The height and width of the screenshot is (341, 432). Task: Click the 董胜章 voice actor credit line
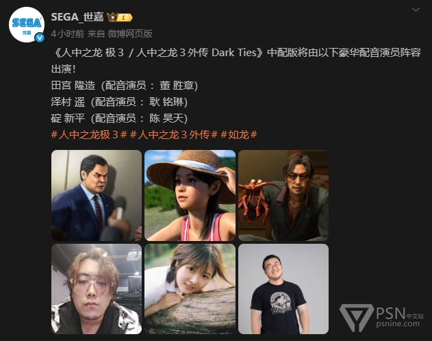[125, 86]
